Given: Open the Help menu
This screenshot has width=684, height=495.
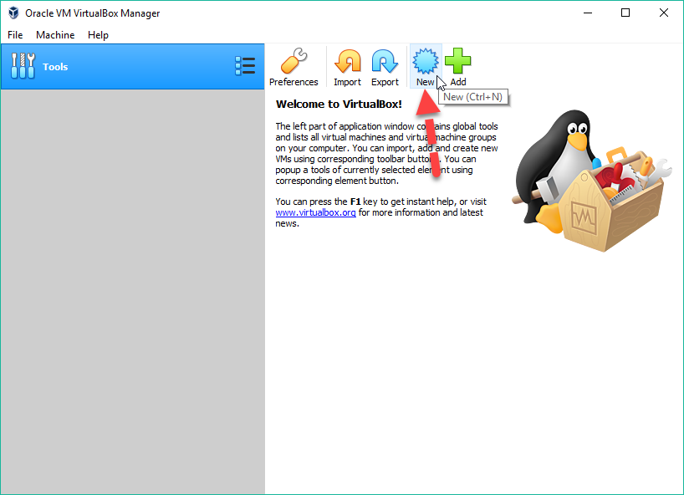Looking at the screenshot, I should pyautogui.click(x=98, y=35).
